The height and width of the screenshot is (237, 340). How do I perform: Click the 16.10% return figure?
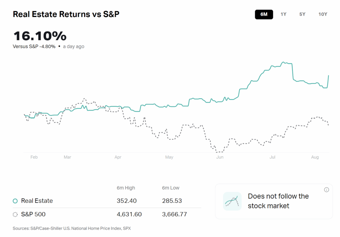[x=40, y=36]
